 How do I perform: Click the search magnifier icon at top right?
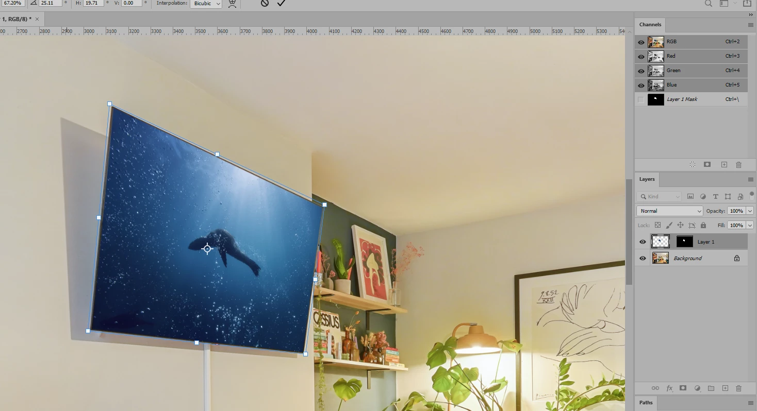(709, 3)
